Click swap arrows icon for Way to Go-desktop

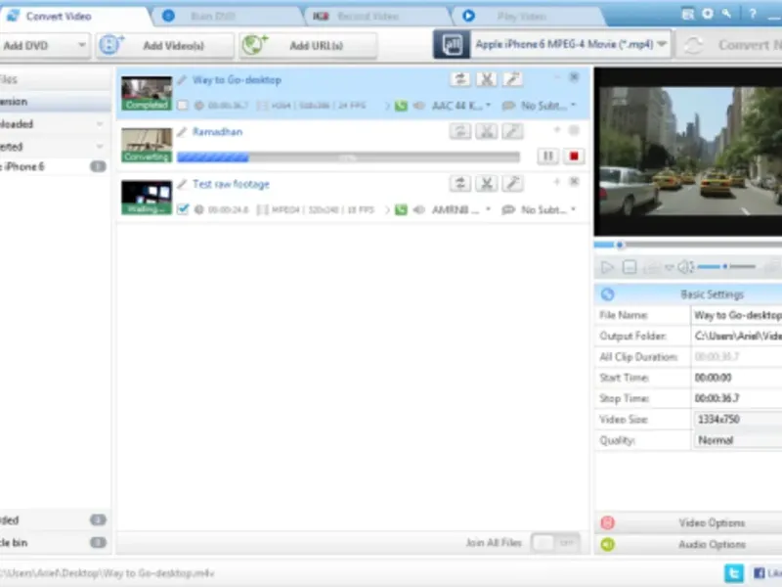459,79
